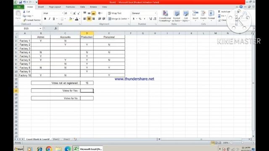Apply the Font Color red A
Viewport: 269px width, 151px height.
pyautogui.click(x=76, y=18)
